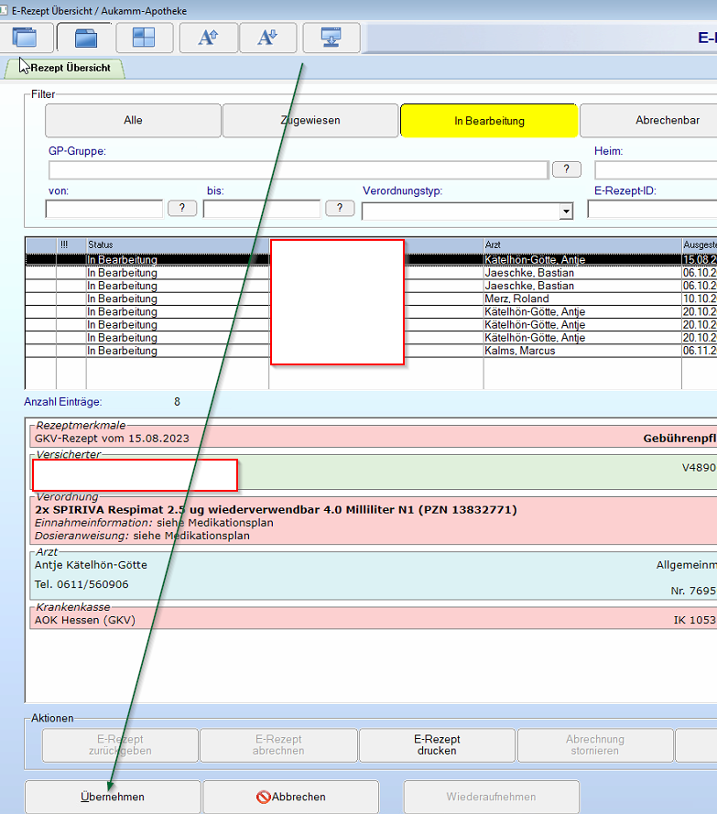
Task: Select the In Bearbeitung filter
Action: tap(488, 121)
